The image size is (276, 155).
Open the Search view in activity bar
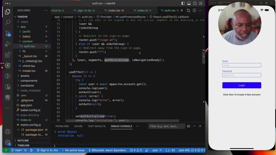8,22
